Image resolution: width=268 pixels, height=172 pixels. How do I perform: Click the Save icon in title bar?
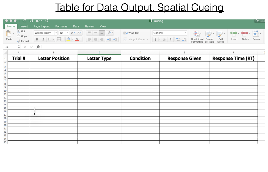click(31, 21)
